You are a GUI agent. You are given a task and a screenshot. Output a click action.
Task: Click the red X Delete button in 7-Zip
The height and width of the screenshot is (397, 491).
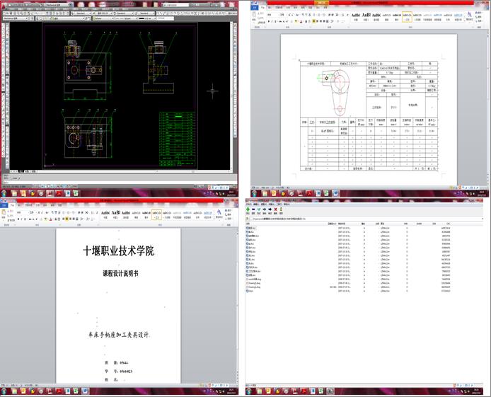tap(275, 209)
